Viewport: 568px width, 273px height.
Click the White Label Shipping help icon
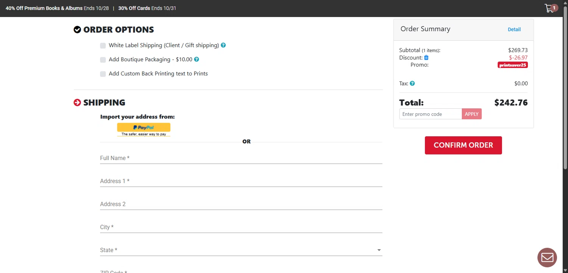tap(223, 45)
